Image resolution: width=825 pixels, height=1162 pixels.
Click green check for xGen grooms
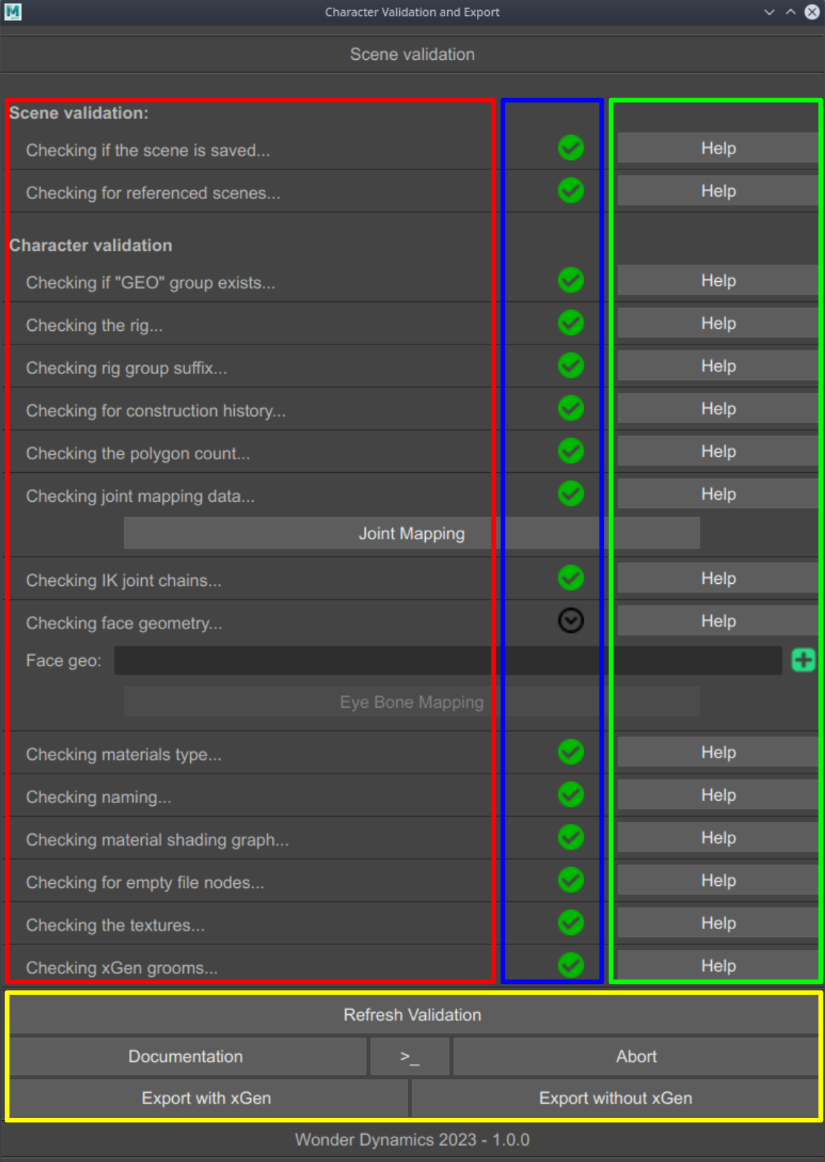click(x=571, y=965)
